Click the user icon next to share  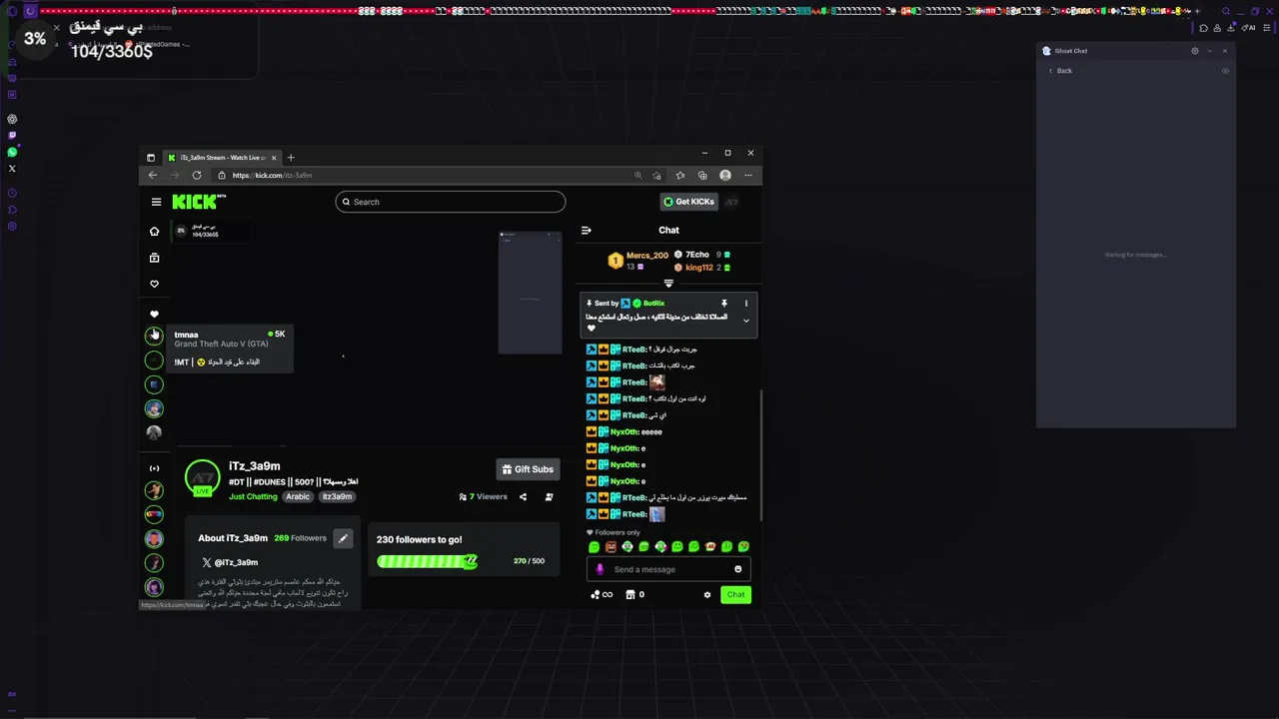pyautogui.click(x=549, y=496)
